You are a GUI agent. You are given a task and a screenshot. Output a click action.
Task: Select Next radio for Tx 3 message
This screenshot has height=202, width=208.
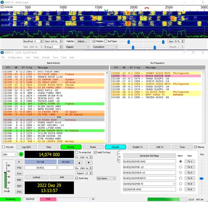(x=180, y=173)
